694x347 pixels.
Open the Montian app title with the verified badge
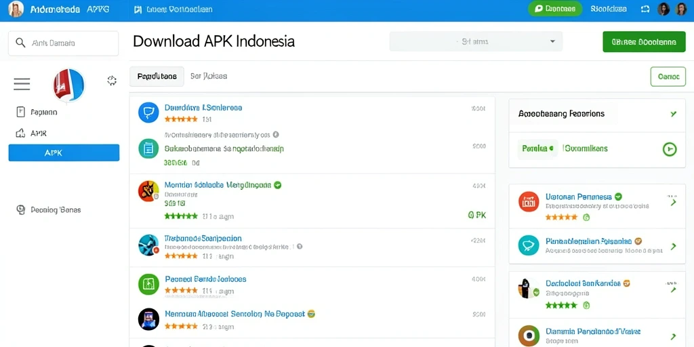[218, 185]
